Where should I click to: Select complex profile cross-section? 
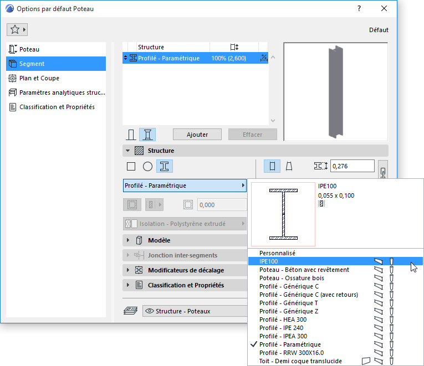pyautogui.click(x=165, y=166)
